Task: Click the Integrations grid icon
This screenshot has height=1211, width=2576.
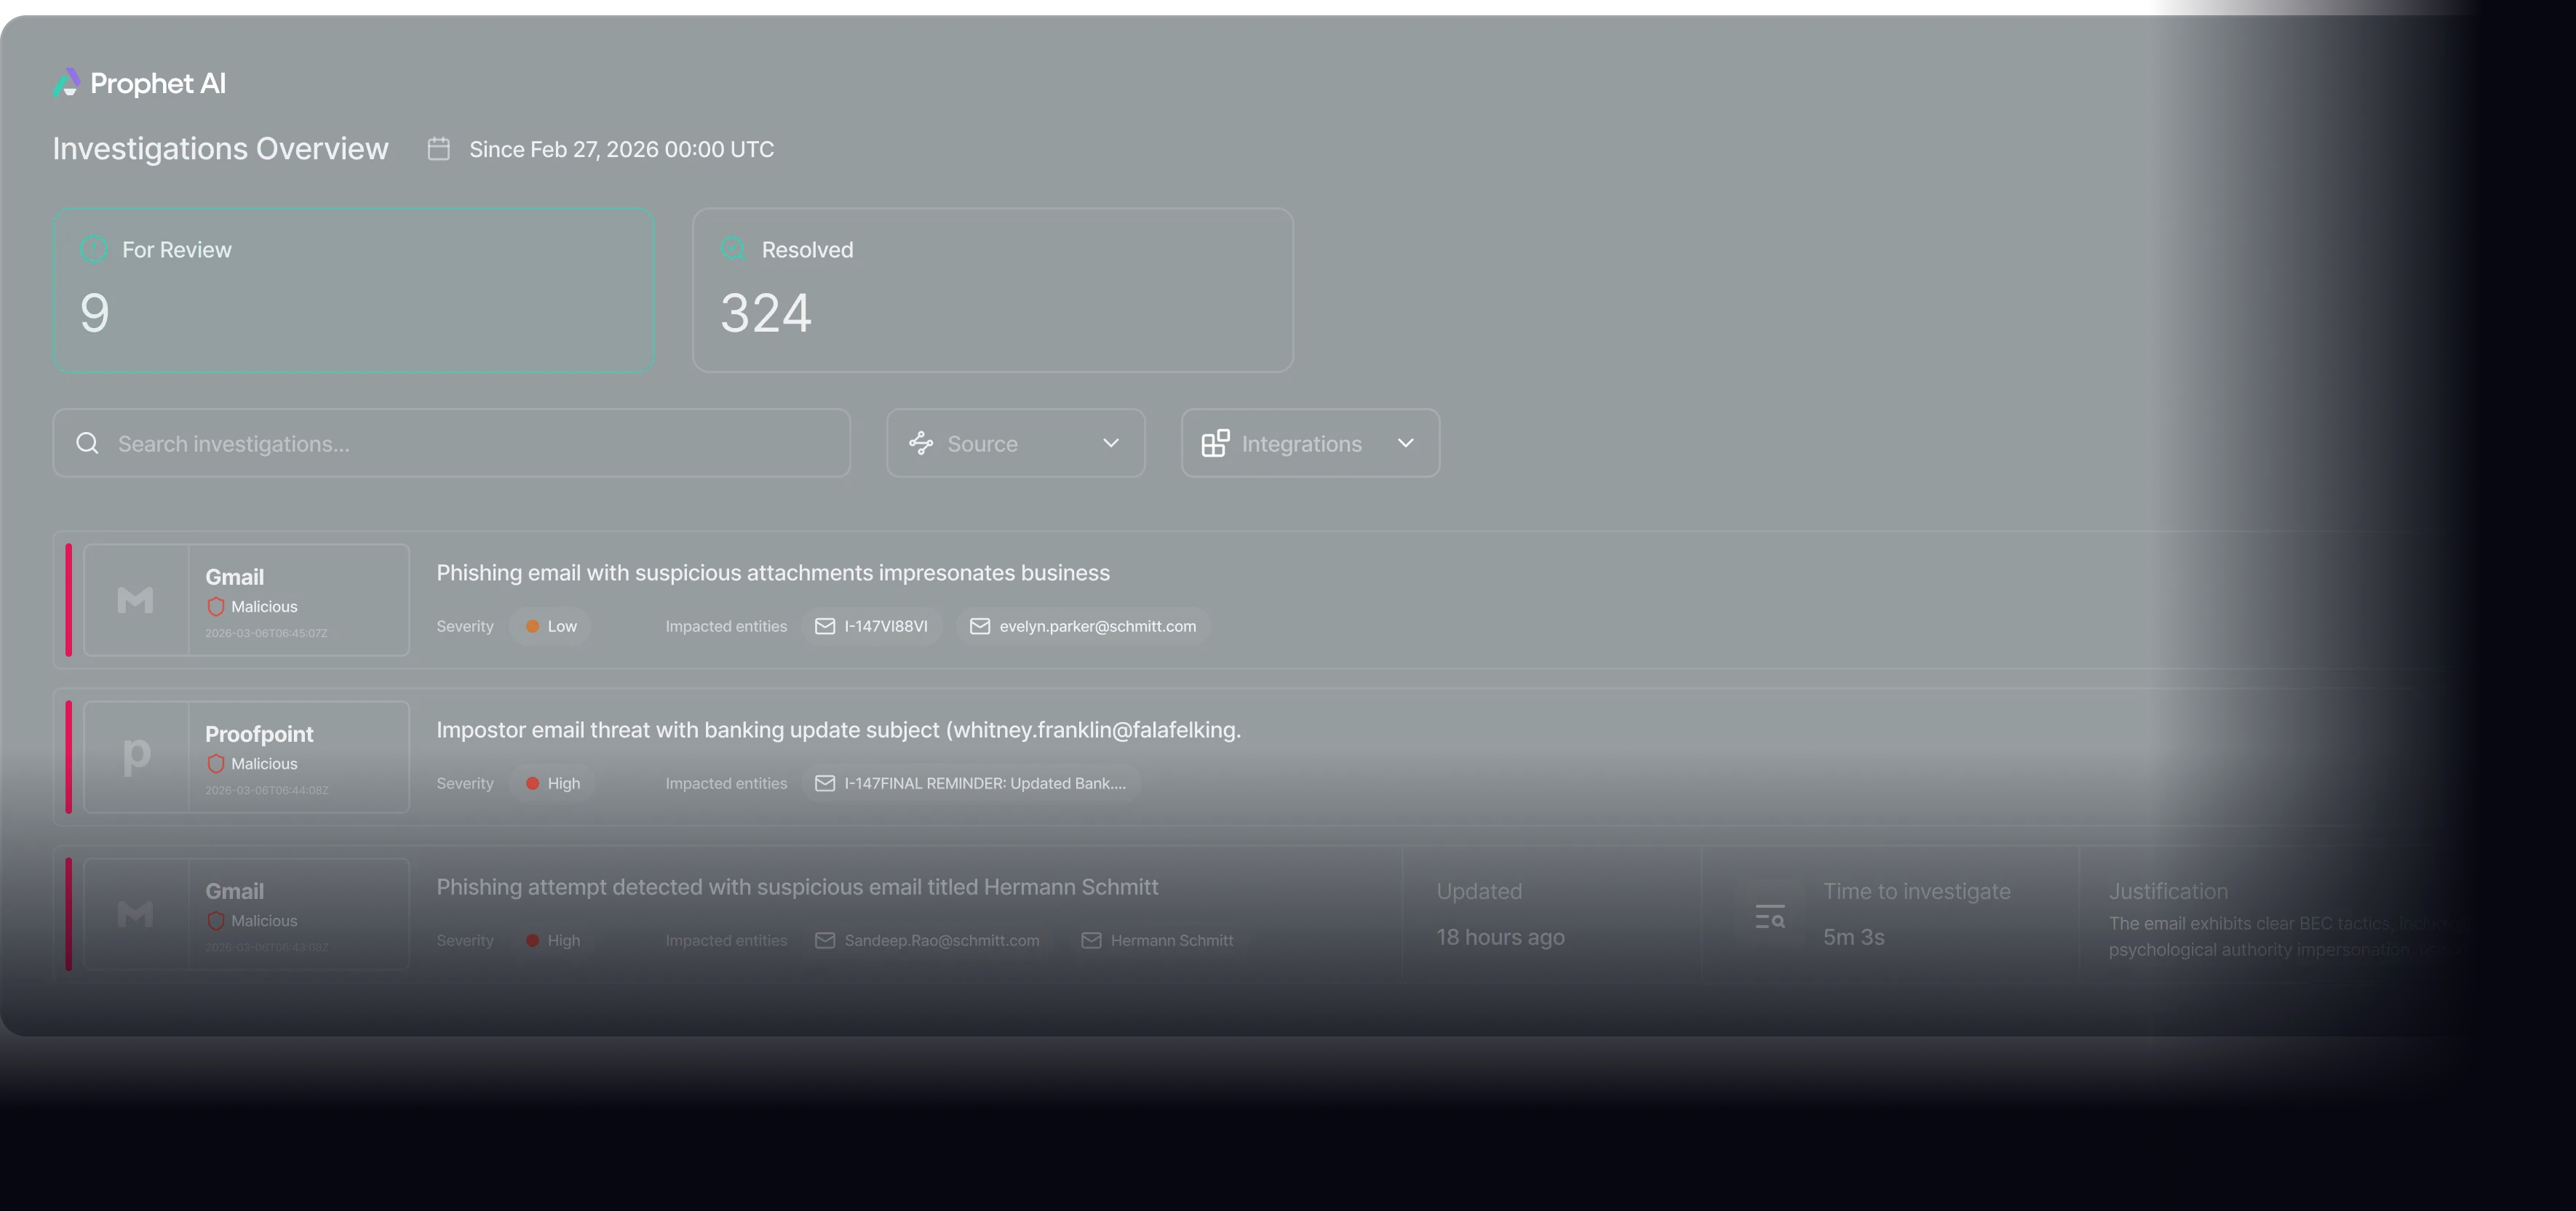Action: [x=1215, y=443]
